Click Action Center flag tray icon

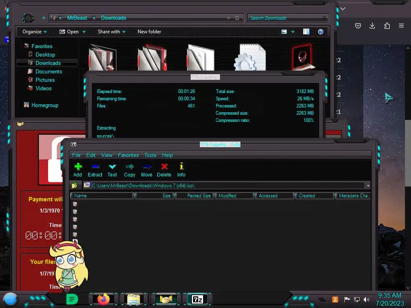pos(347,299)
